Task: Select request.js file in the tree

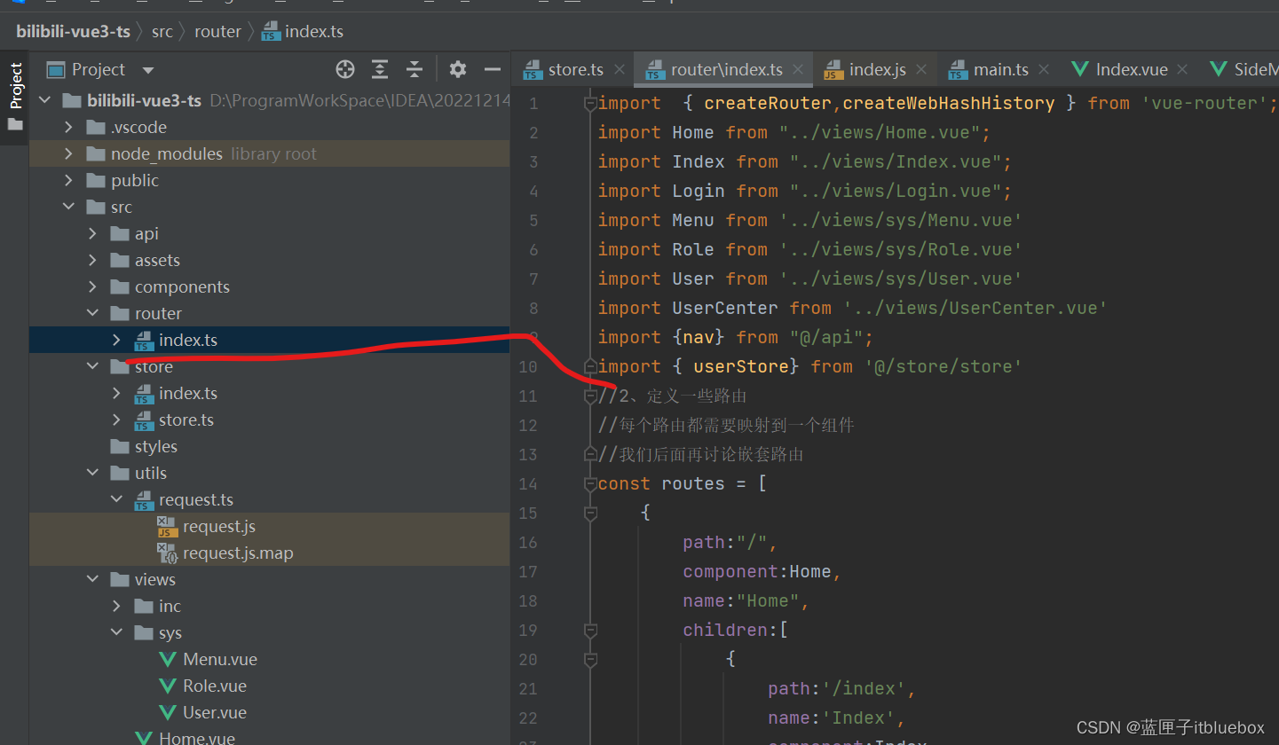Action: 218,527
